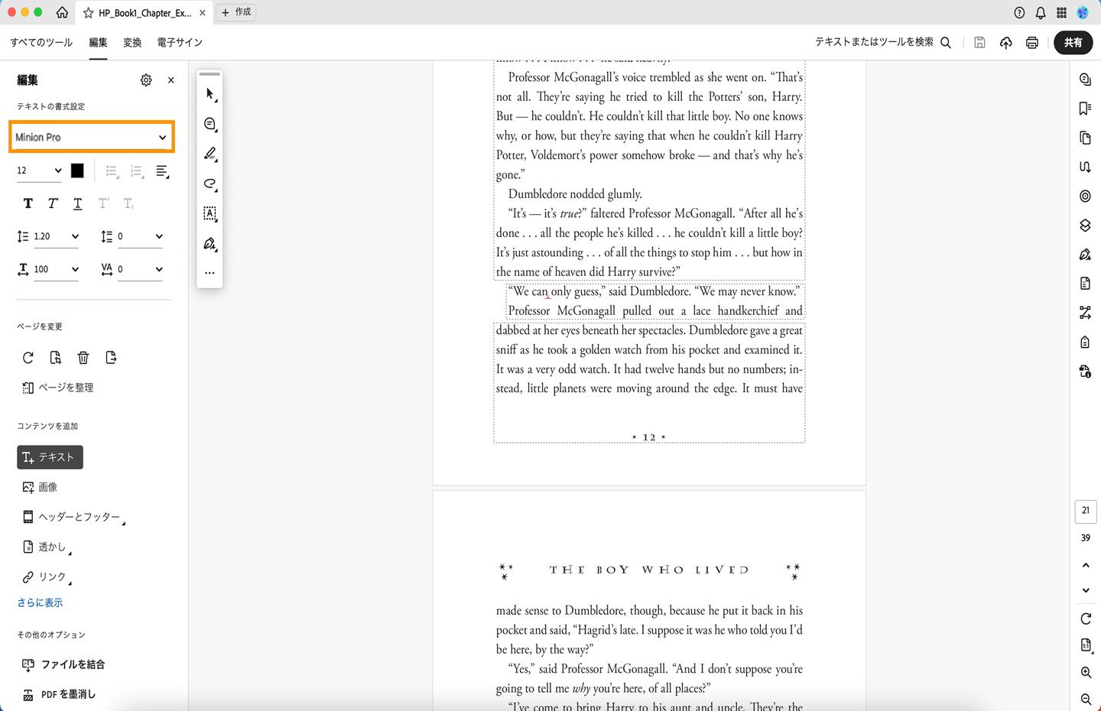Select the テキスト add-content button
Screen dimensions: 1101x711
coord(50,457)
